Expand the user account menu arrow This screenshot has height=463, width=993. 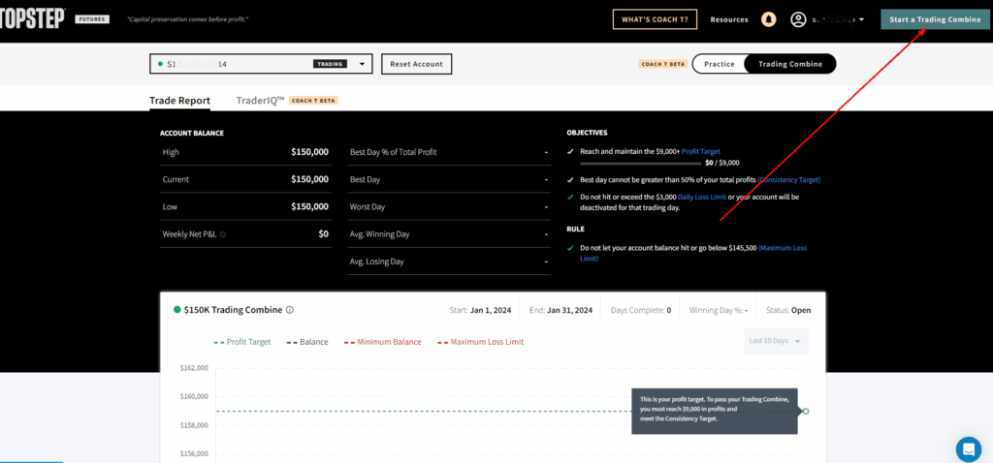coord(862,20)
